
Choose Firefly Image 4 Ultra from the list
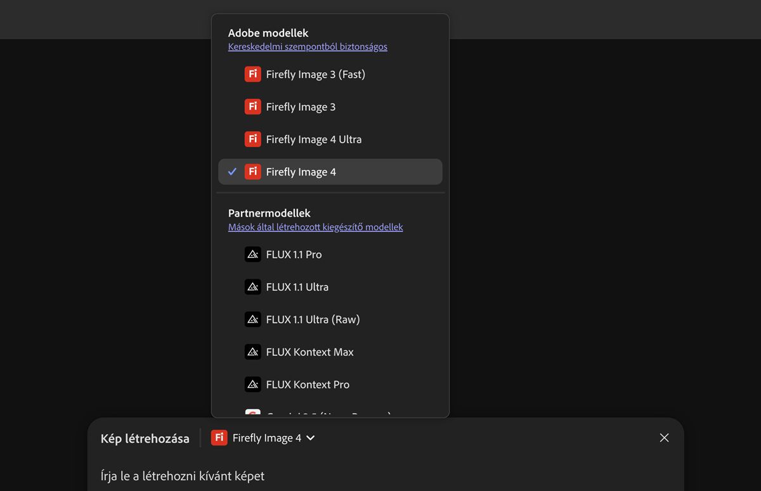coord(313,139)
